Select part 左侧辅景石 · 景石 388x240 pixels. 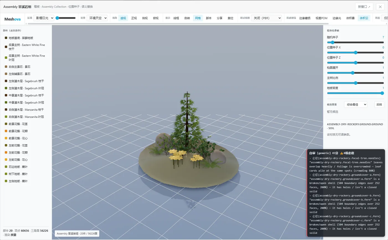tap(26, 74)
